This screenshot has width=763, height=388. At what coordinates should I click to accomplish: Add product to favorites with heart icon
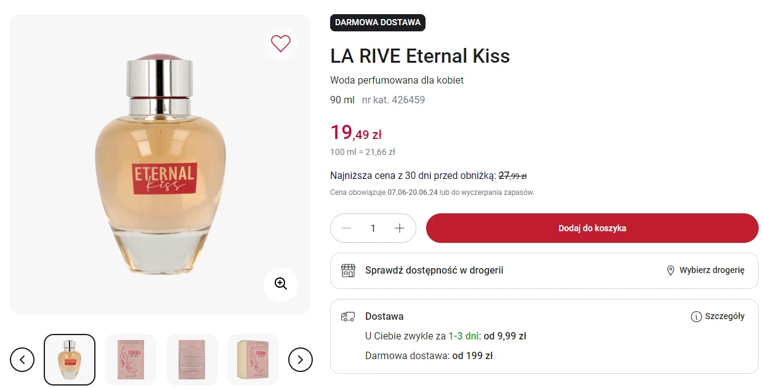[x=281, y=43]
